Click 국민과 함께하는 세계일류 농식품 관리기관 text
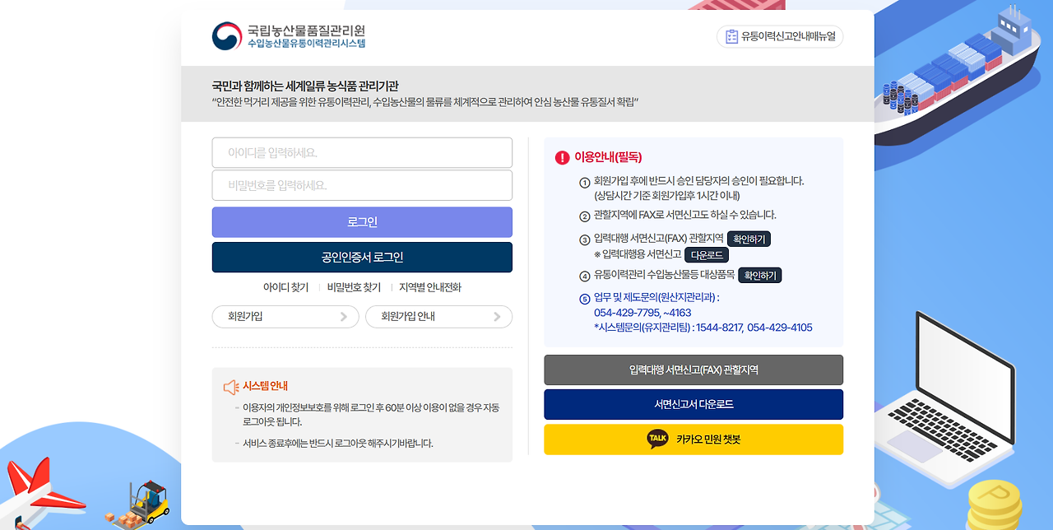Screen dimensions: 1053x530 [305, 86]
